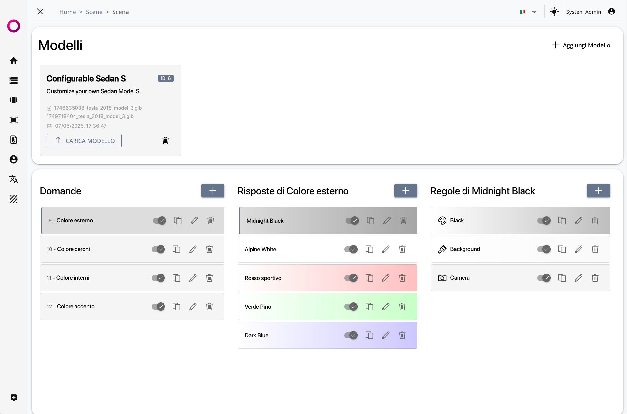The image size is (627, 414).
Task: Select the Alpine White answer row
Action: [x=290, y=249]
